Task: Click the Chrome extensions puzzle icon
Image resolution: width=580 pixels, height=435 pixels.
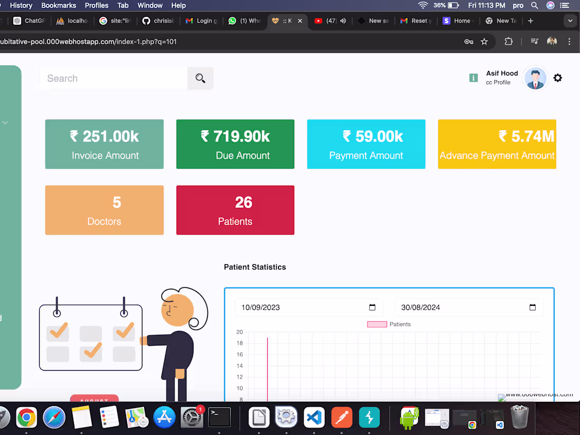Action: click(508, 41)
